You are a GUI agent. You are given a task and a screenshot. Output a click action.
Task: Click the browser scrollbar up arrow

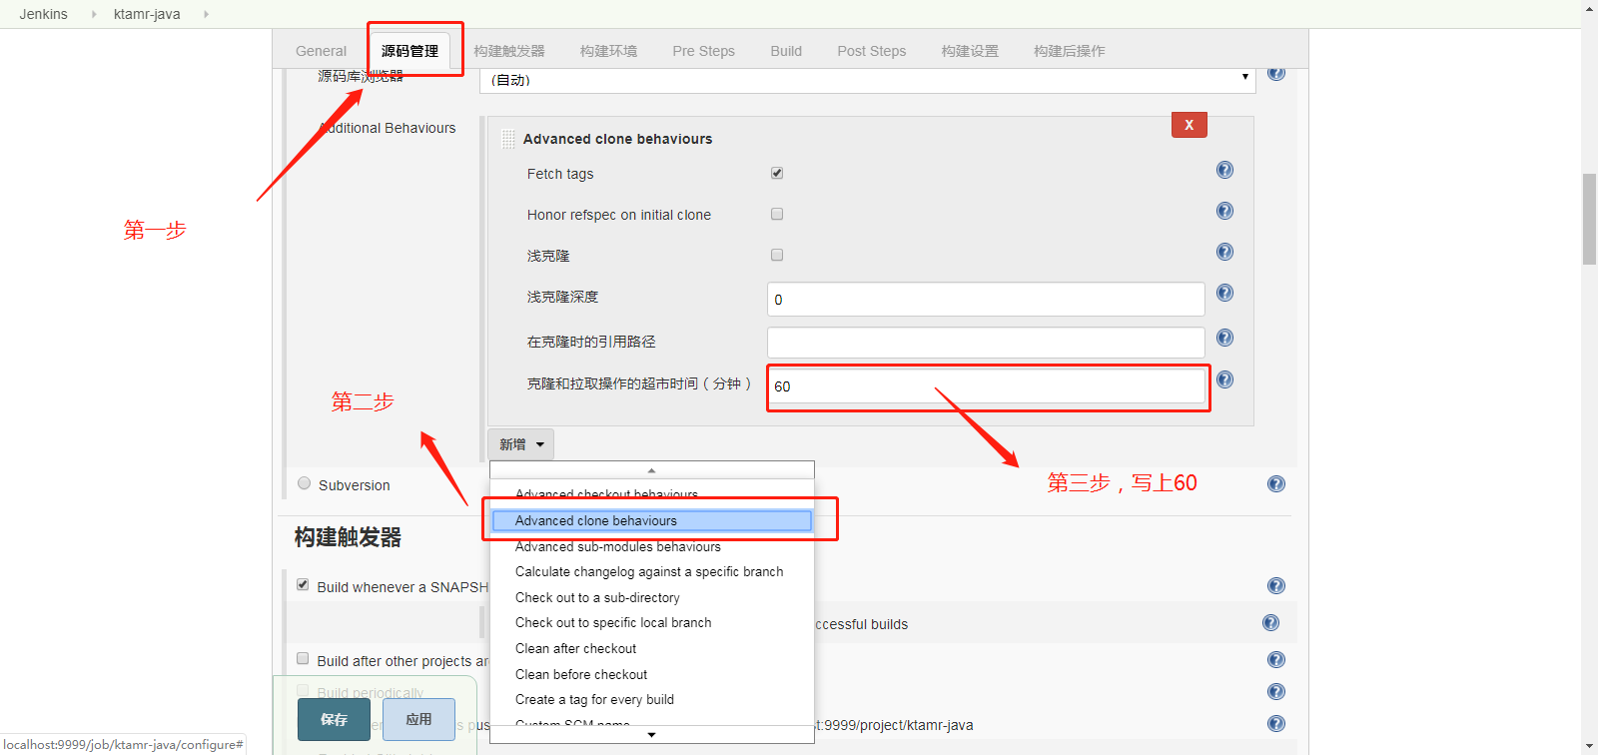(1589, 7)
